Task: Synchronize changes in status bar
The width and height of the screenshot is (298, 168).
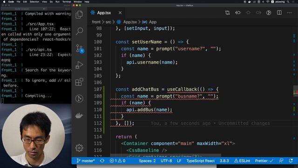Action: (x=102, y=161)
